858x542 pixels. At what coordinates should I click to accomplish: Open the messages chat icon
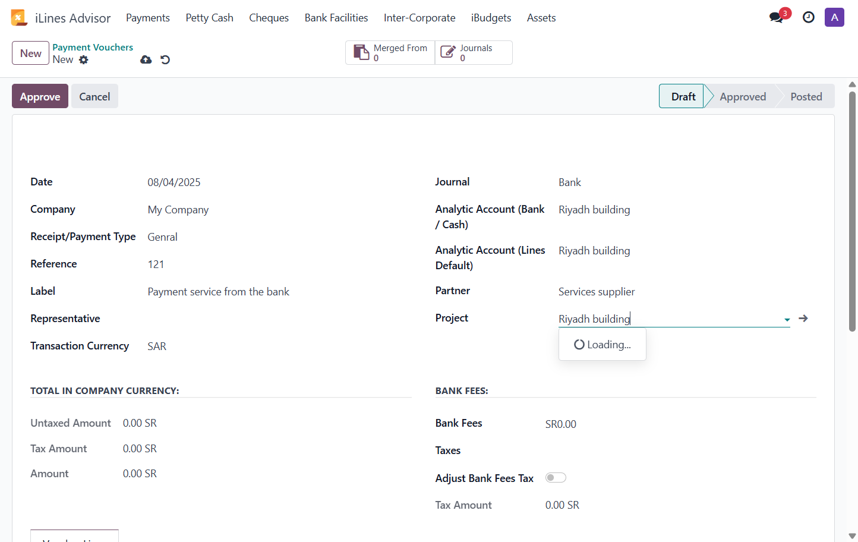[776, 17]
